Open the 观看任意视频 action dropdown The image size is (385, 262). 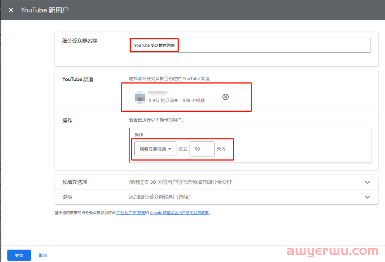pyautogui.click(x=155, y=149)
